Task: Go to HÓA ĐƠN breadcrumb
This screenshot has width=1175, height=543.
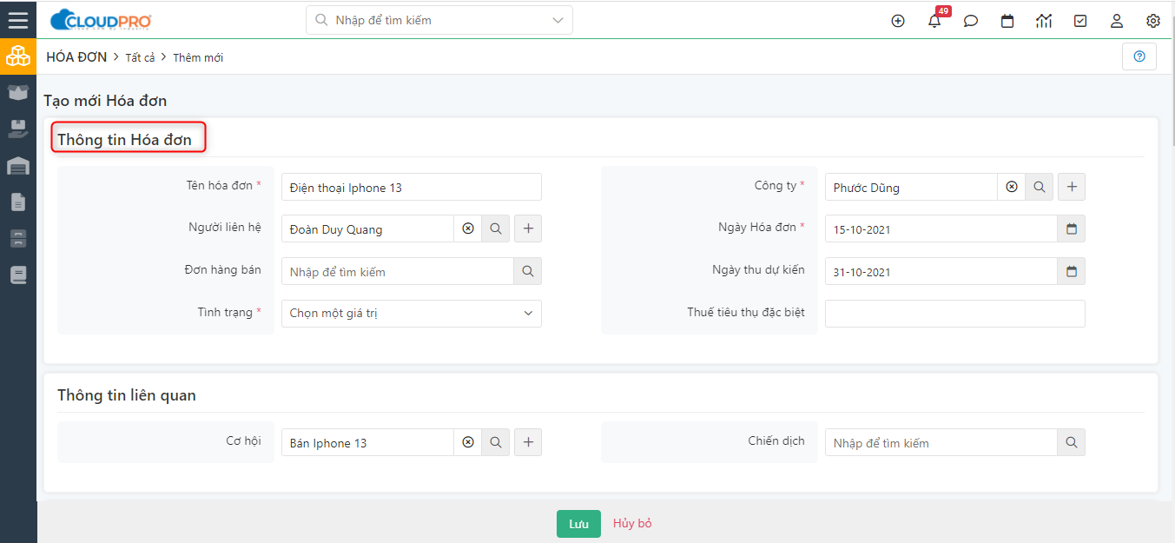Action: [x=76, y=57]
